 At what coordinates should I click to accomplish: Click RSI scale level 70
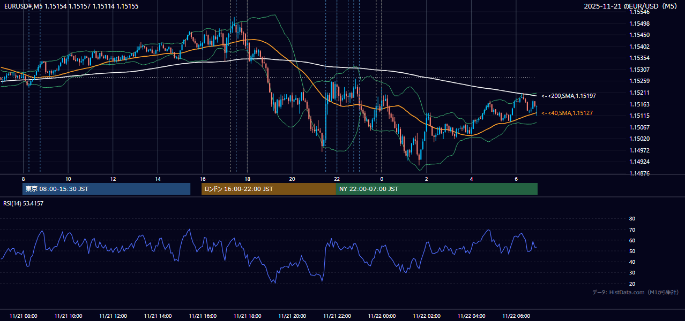click(x=632, y=230)
